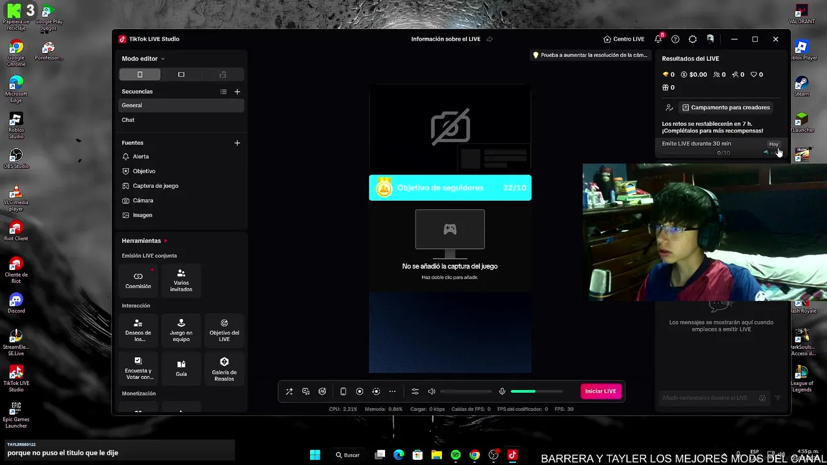827x465 pixels.
Task: Open the three-dots more options menu
Action: coord(392,391)
